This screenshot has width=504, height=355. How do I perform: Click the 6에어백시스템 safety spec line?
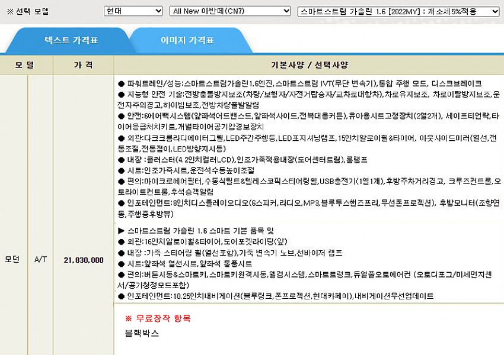point(308,116)
